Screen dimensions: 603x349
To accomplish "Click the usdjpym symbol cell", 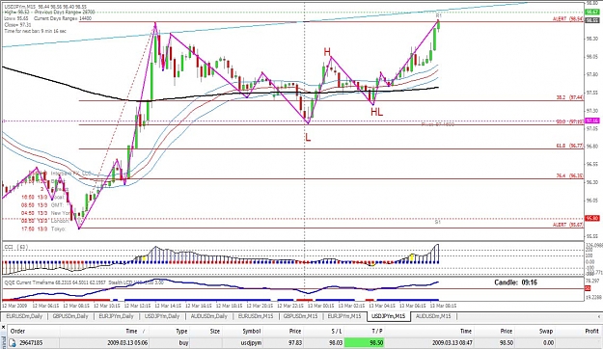I will [252, 343].
